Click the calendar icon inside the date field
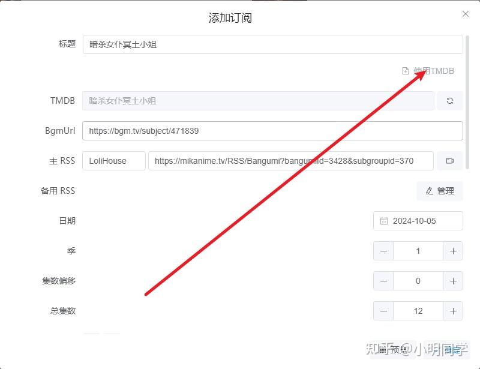Screen dimensions: 480x369 [384, 221]
